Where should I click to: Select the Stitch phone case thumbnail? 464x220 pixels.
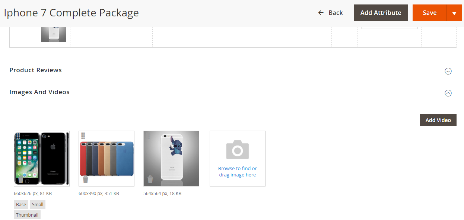click(x=171, y=159)
